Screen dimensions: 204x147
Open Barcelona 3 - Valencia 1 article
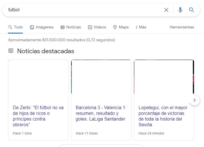click(101, 113)
